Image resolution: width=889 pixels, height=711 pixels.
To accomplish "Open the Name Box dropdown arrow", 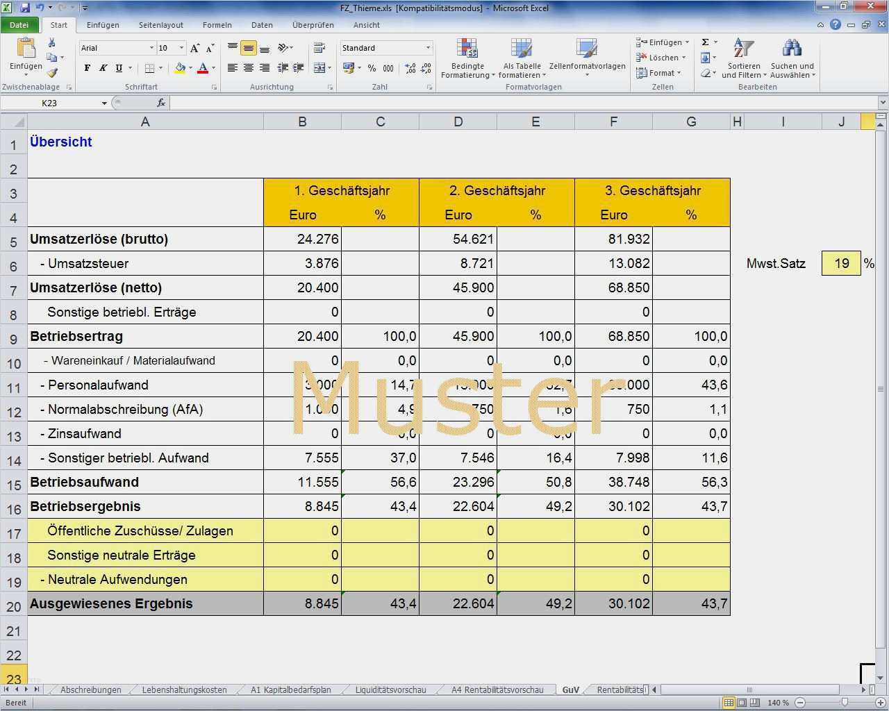I will 104,103.
